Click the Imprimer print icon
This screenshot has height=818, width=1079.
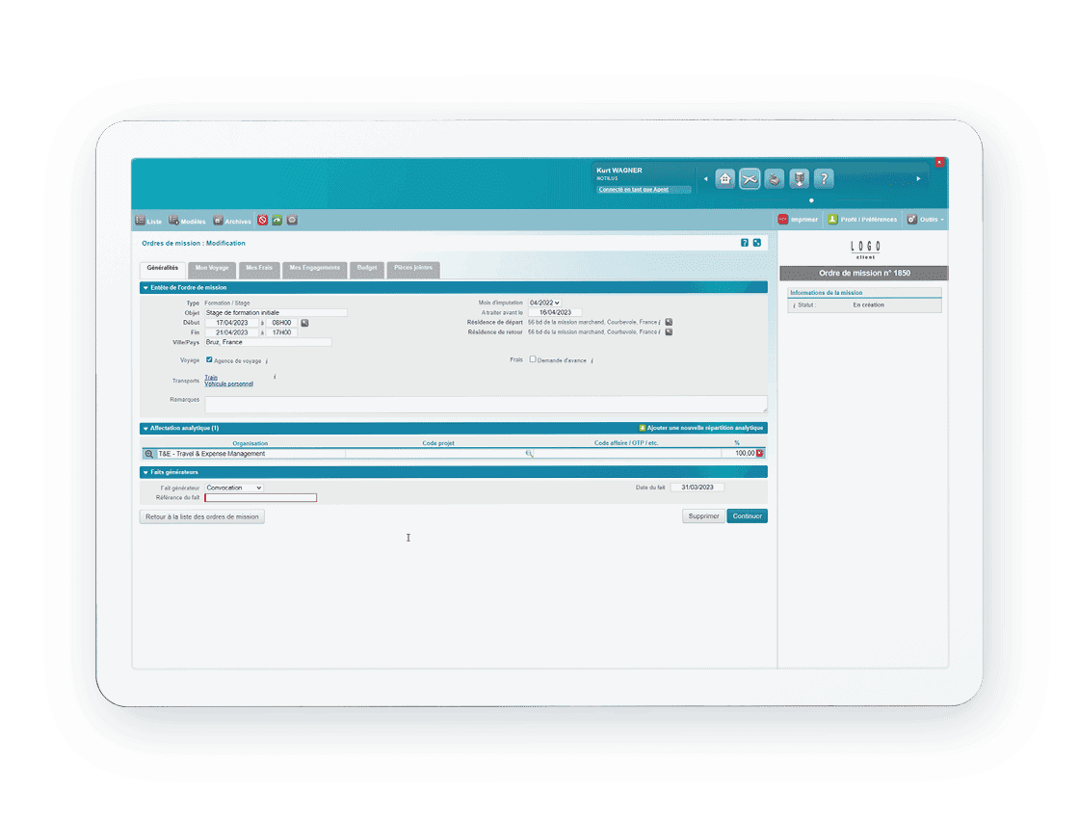783,220
